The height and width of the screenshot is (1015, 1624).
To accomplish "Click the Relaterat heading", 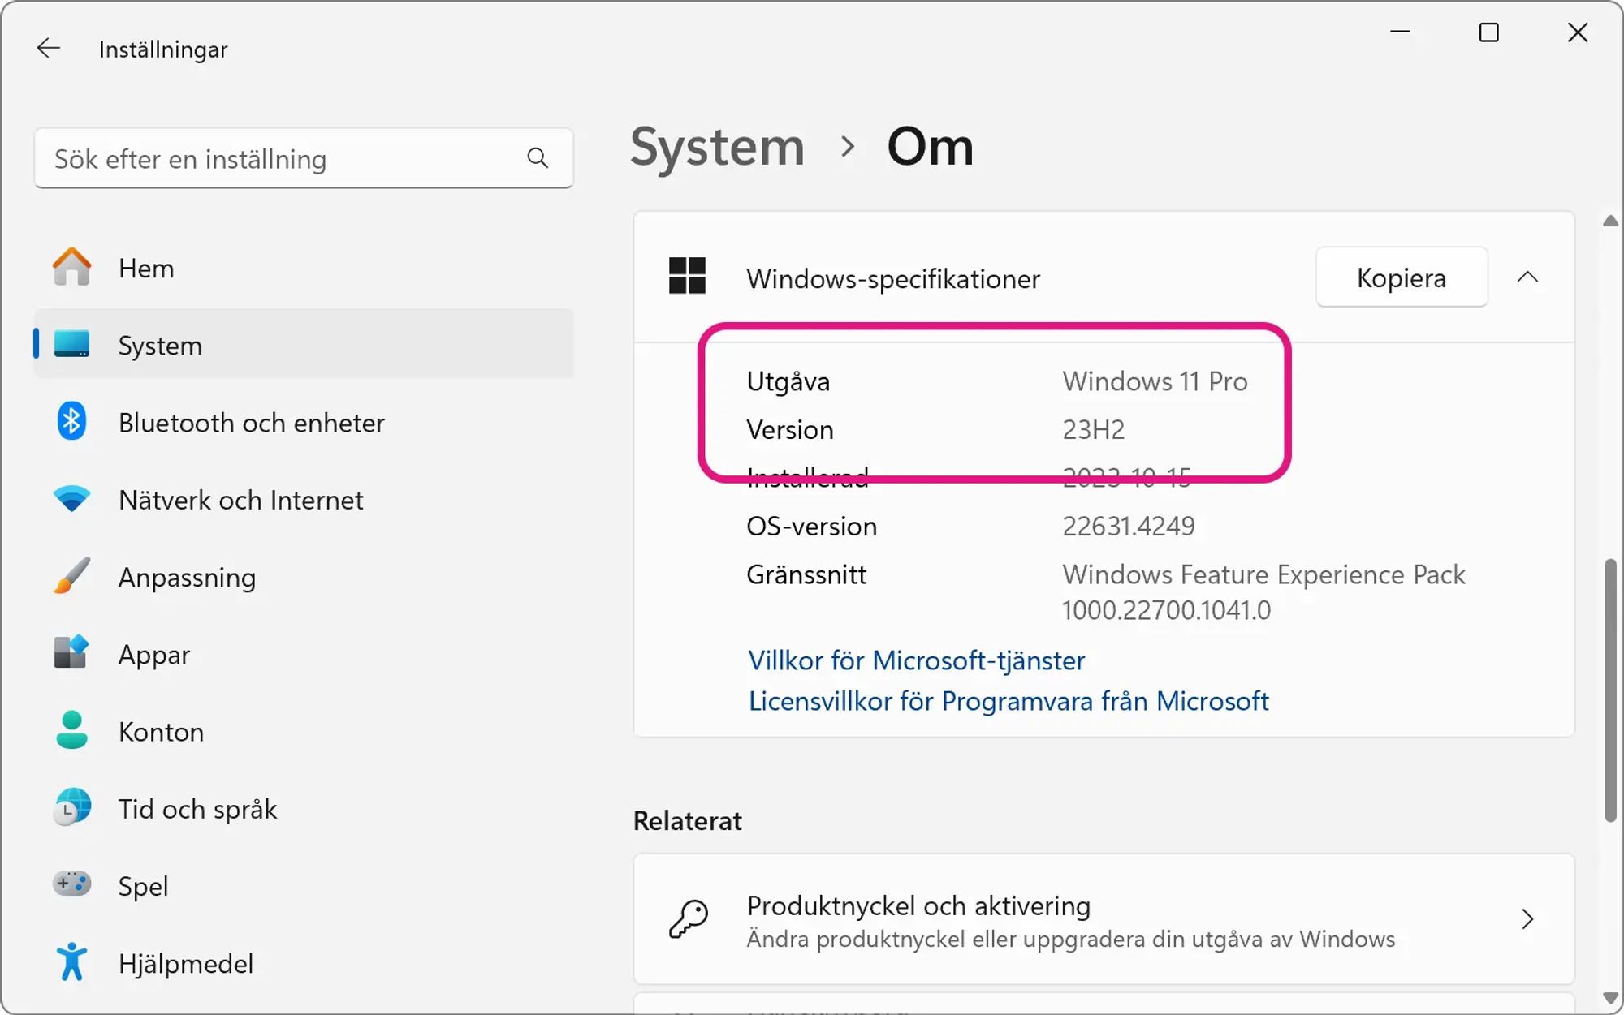I will tap(687, 820).
